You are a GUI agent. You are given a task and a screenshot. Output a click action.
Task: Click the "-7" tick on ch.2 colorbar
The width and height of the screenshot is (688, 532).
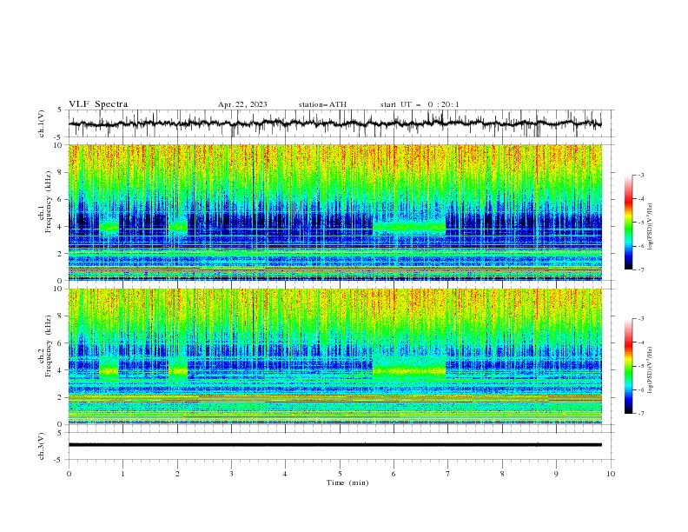coord(640,413)
